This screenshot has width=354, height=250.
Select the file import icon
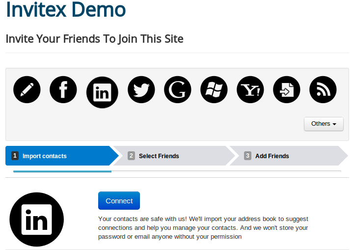[x=287, y=90]
